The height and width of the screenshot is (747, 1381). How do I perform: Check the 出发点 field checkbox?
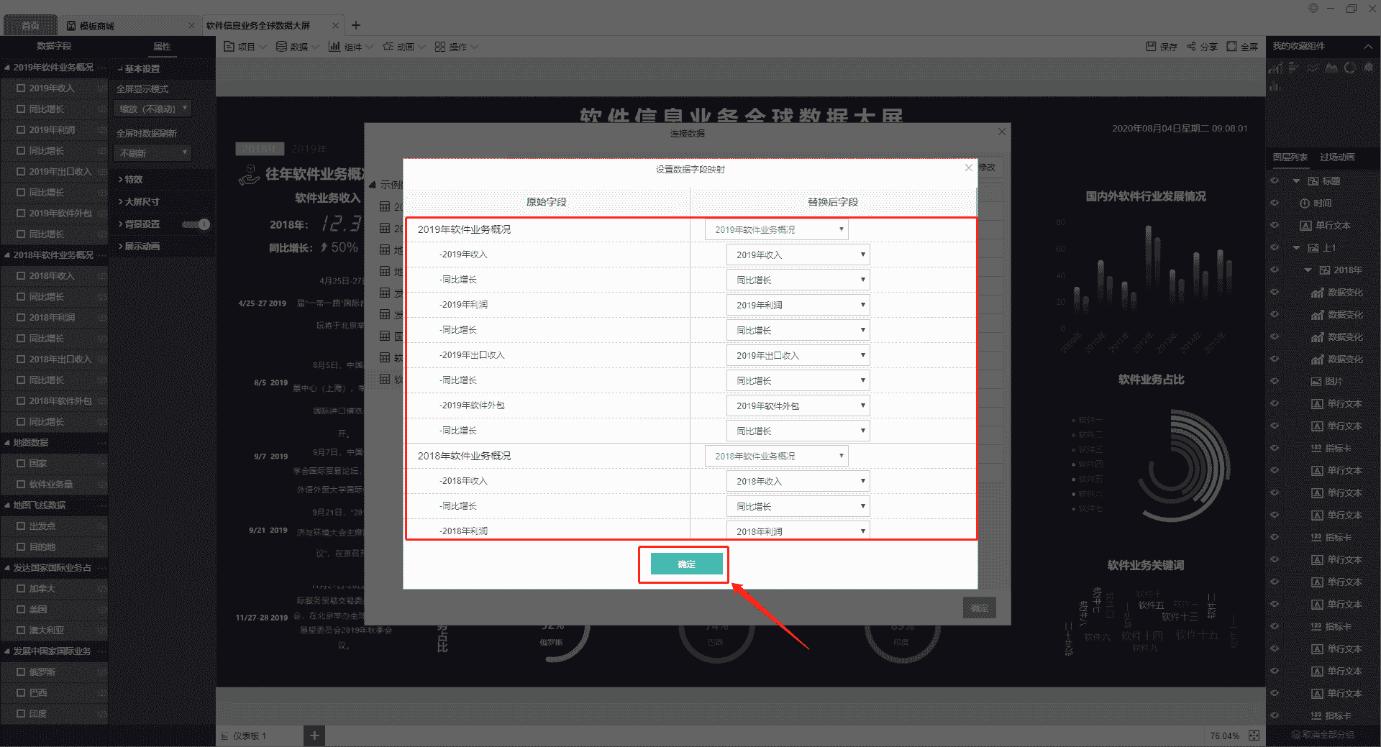(21, 526)
